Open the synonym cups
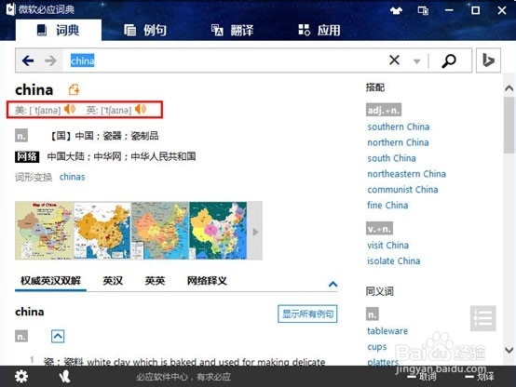 377,347
